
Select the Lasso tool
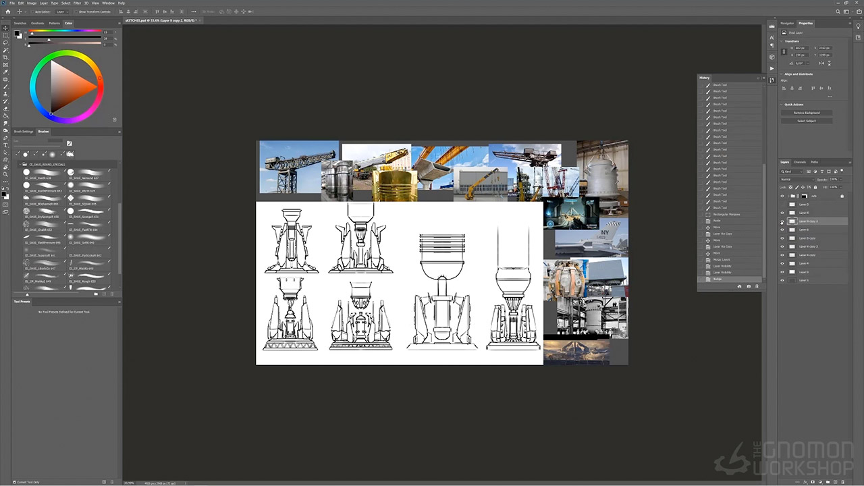(x=5, y=43)
